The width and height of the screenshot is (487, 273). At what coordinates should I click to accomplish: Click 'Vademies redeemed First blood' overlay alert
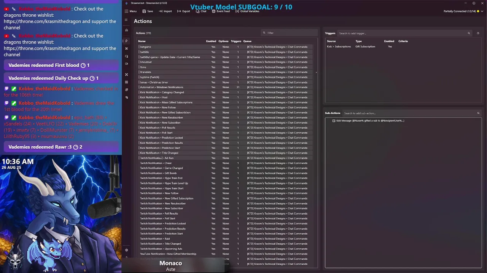click(61, 65)
